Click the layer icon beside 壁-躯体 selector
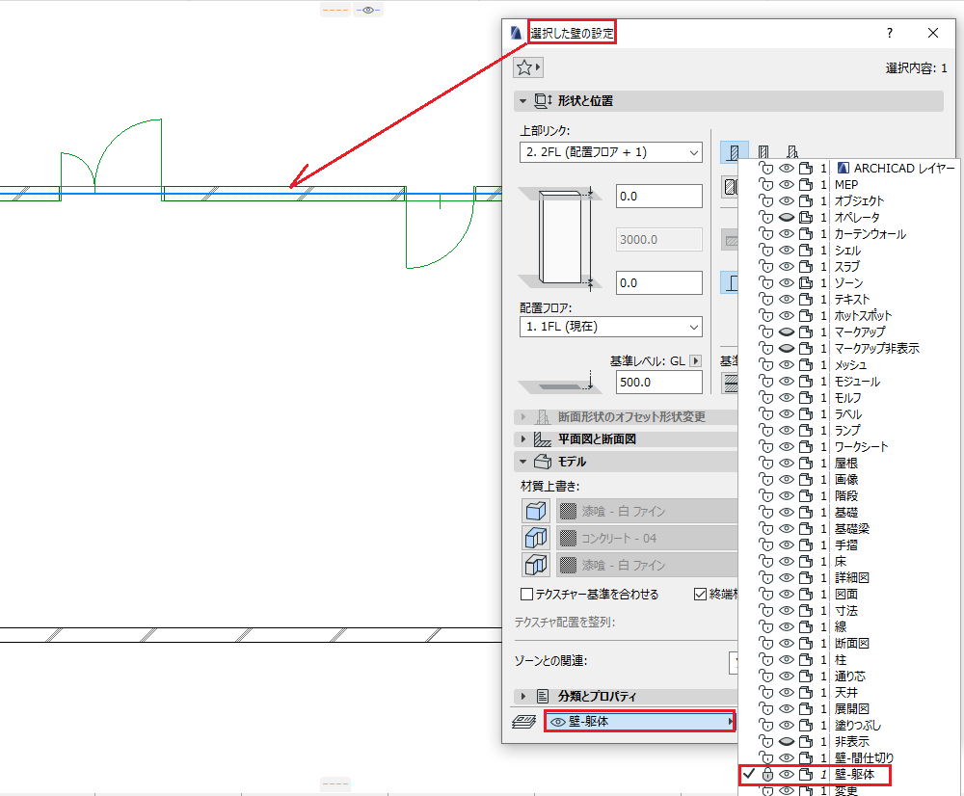Image resolution: width=964 pixels, height=796 pixels. coord(523,722)
